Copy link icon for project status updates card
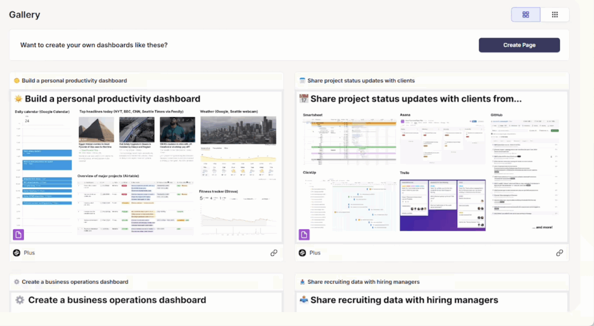The image size is (594, 326). click(x=560, y=253)
